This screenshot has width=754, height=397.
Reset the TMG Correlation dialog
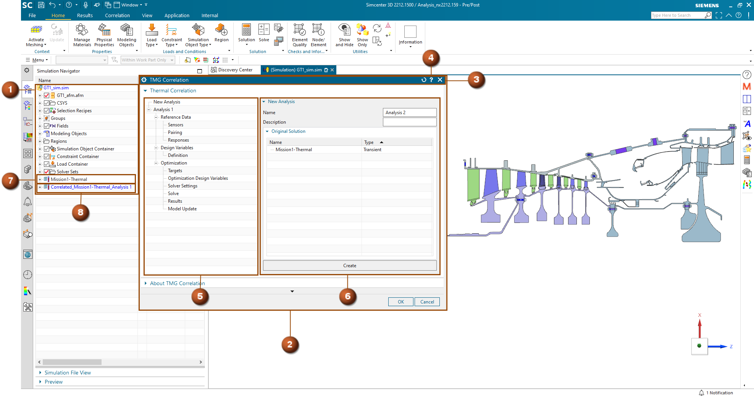424,80
